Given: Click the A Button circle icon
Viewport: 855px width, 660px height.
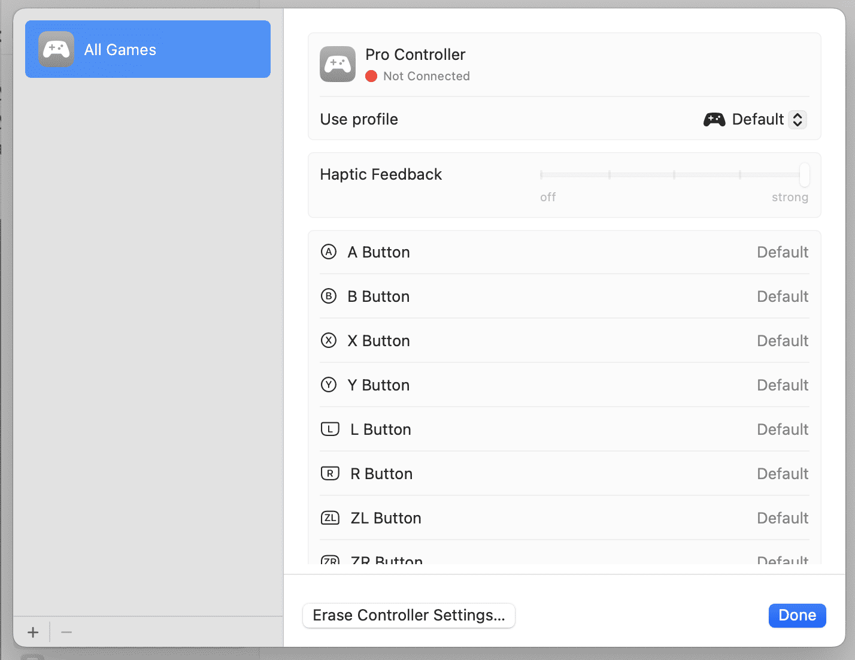Looking at the screenshot, I should point(329,252).
